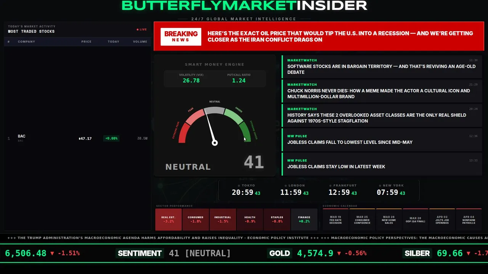Click the Silber price down arrow
Image resolution: width=488 pixels, height=274 pixels.
(469, 253)
